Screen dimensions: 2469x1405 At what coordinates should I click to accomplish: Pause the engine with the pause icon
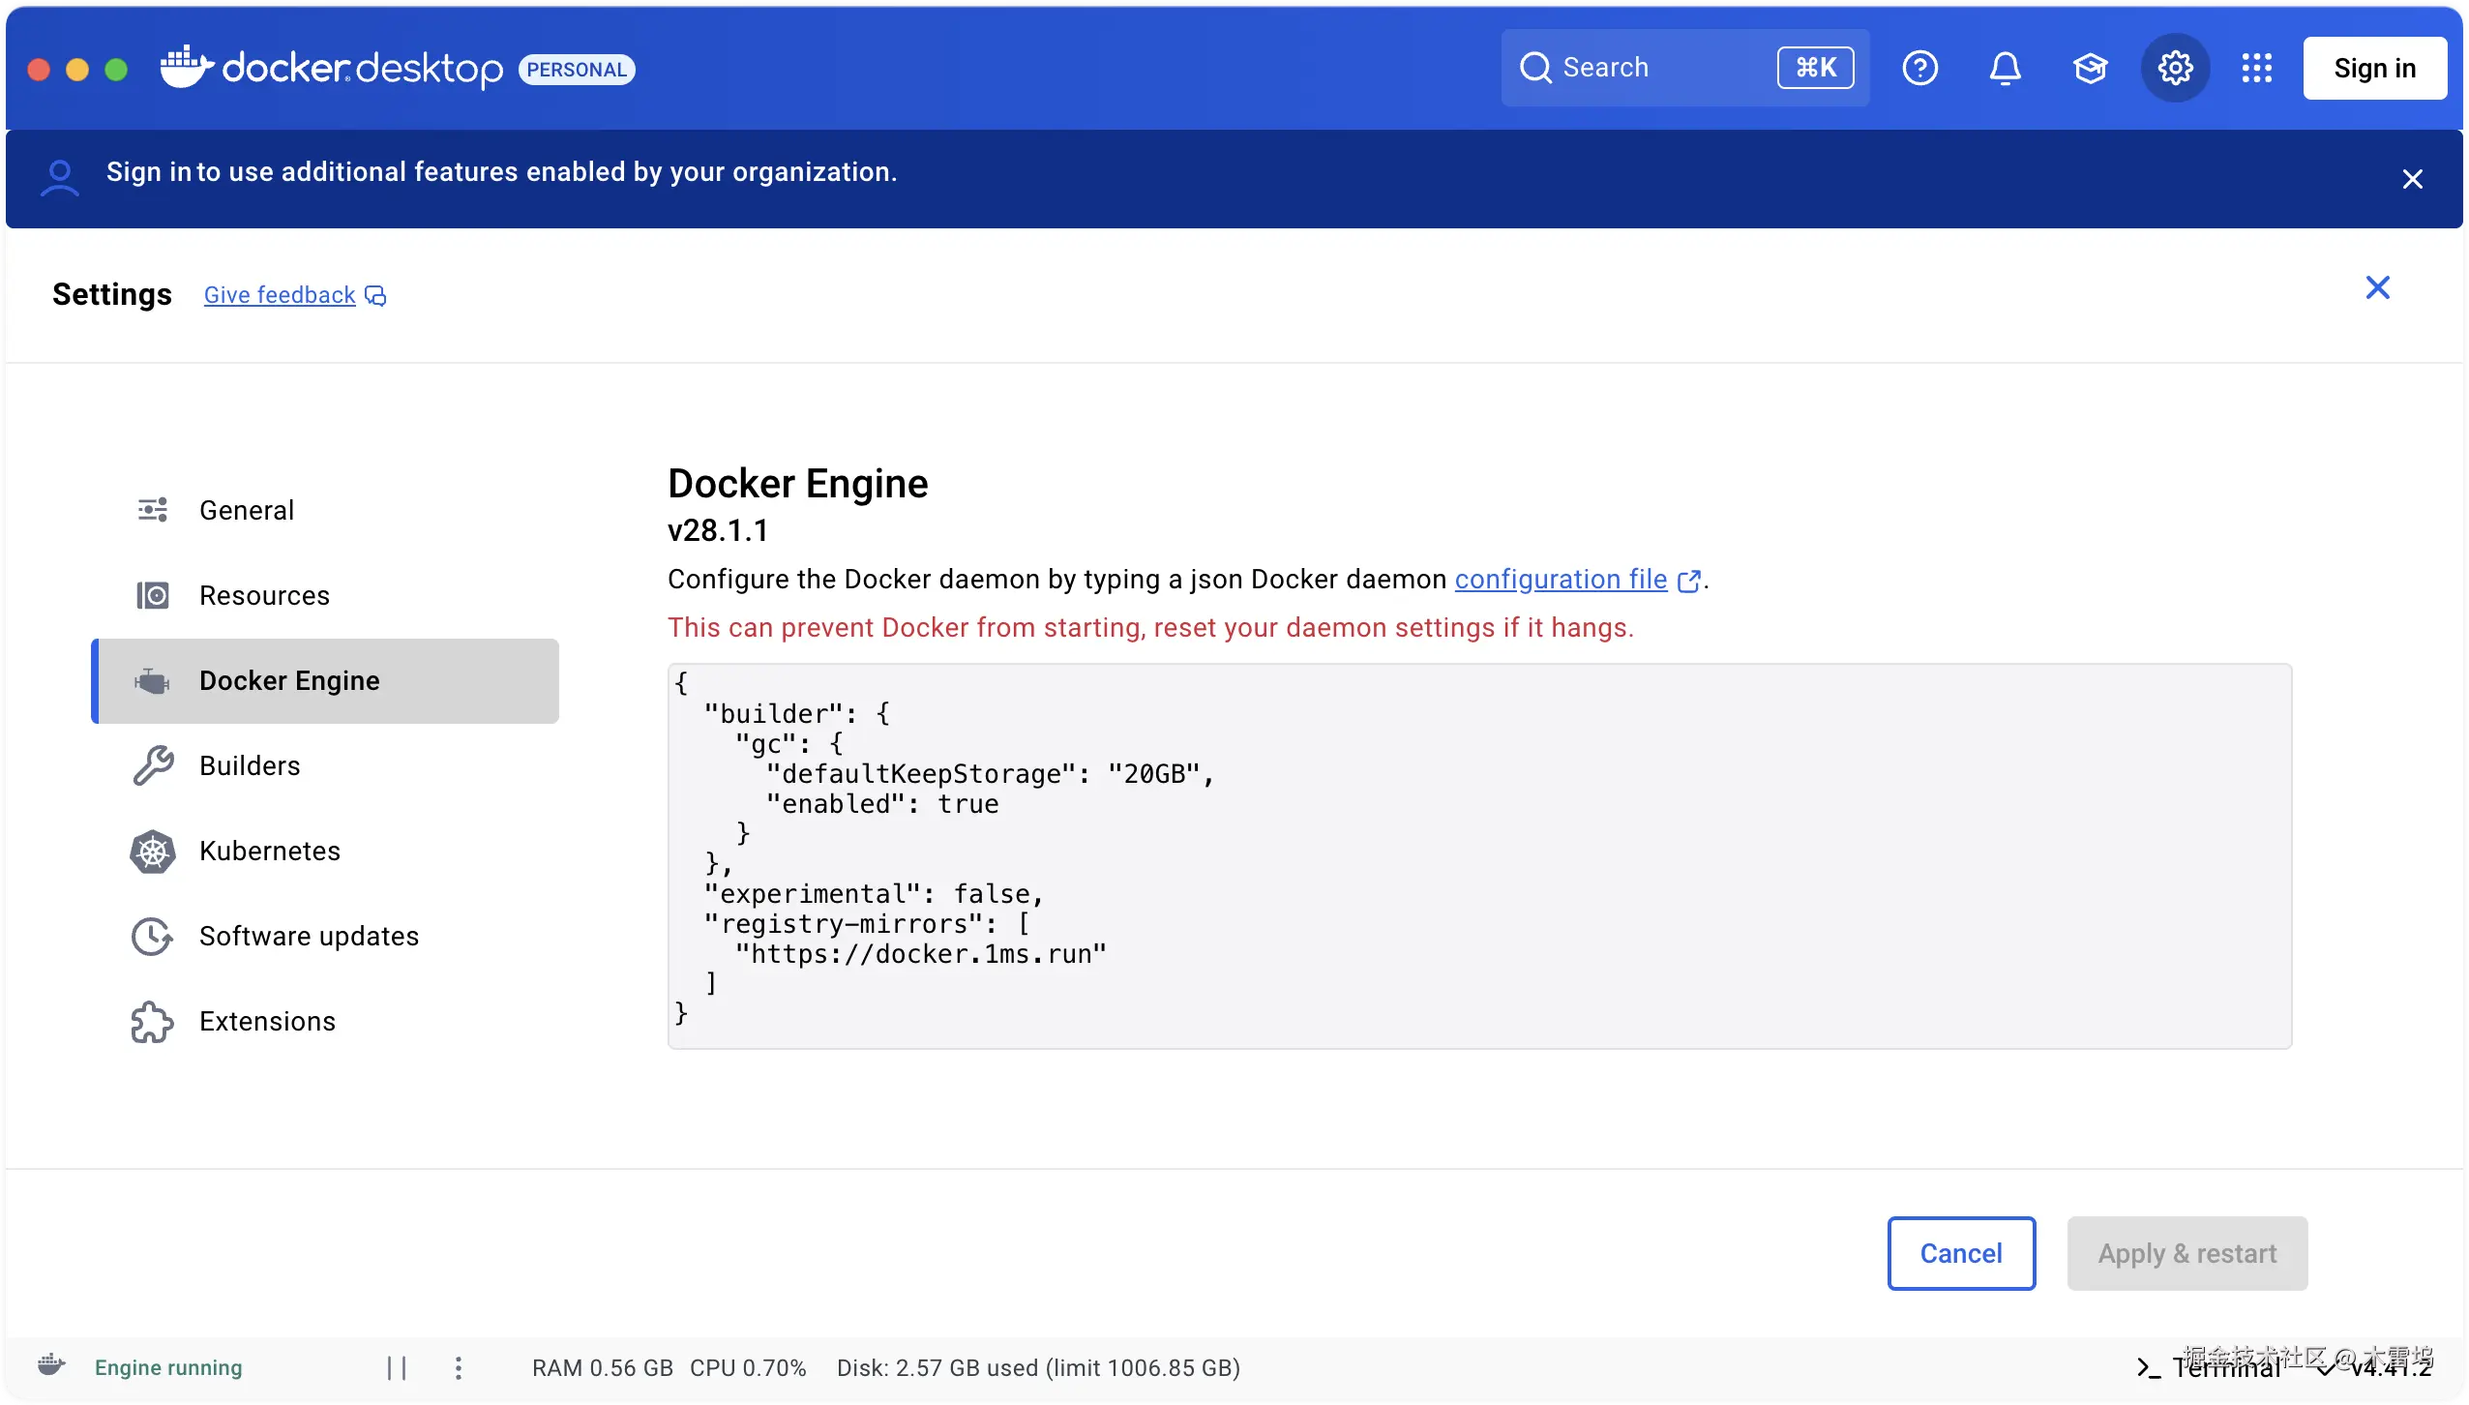click(x=397, y=1367)
